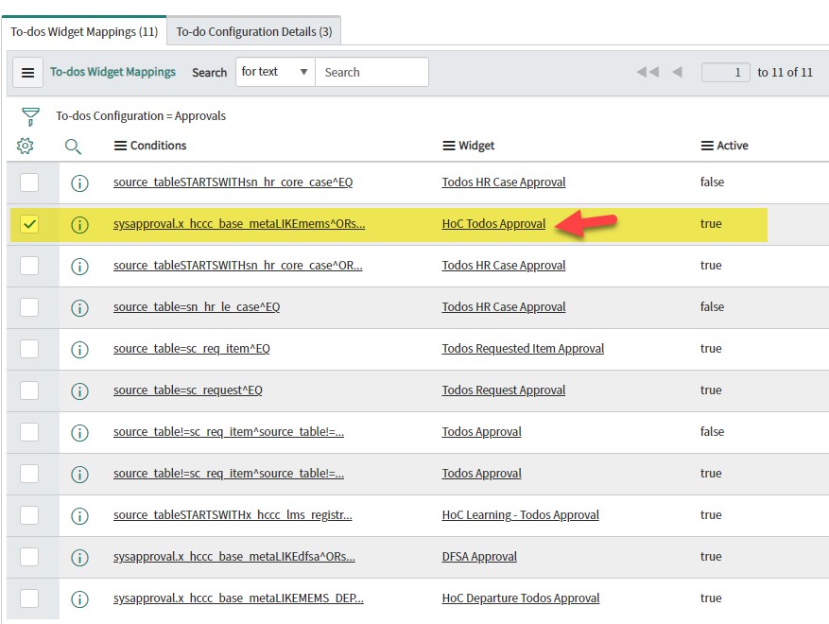
Task: Preview info icon for inactive Todos Approval row
Action: pyautogui.click(x=79, y=433)
